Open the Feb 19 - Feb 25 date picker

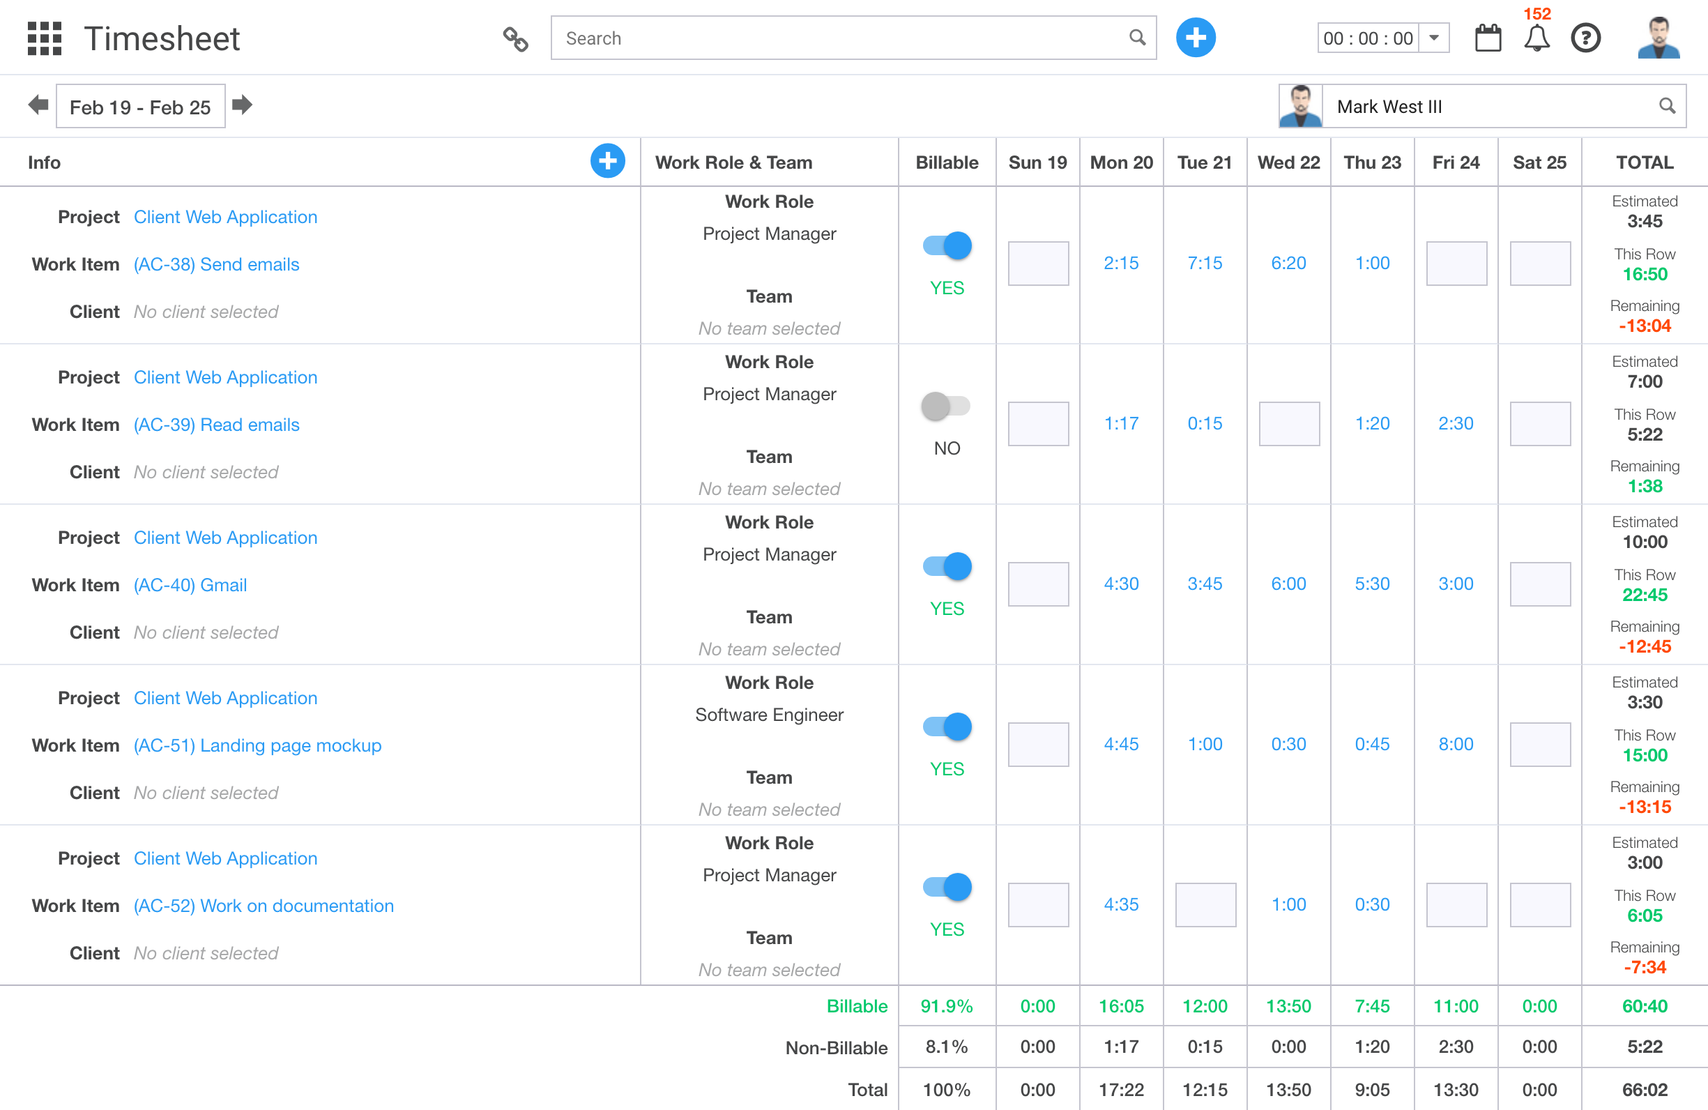[141, 107]
